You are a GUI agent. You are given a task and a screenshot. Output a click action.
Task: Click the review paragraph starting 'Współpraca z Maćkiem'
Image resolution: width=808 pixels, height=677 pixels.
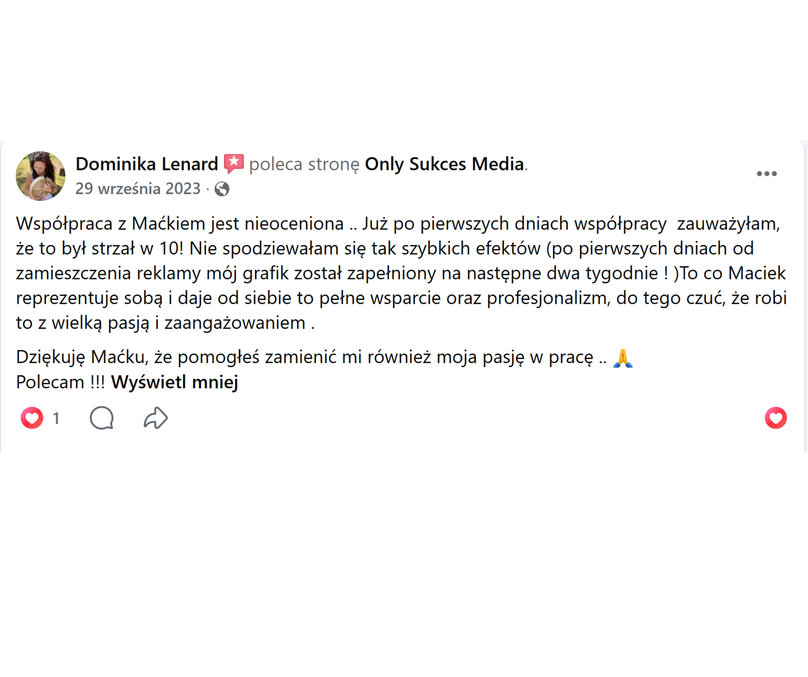401,273
